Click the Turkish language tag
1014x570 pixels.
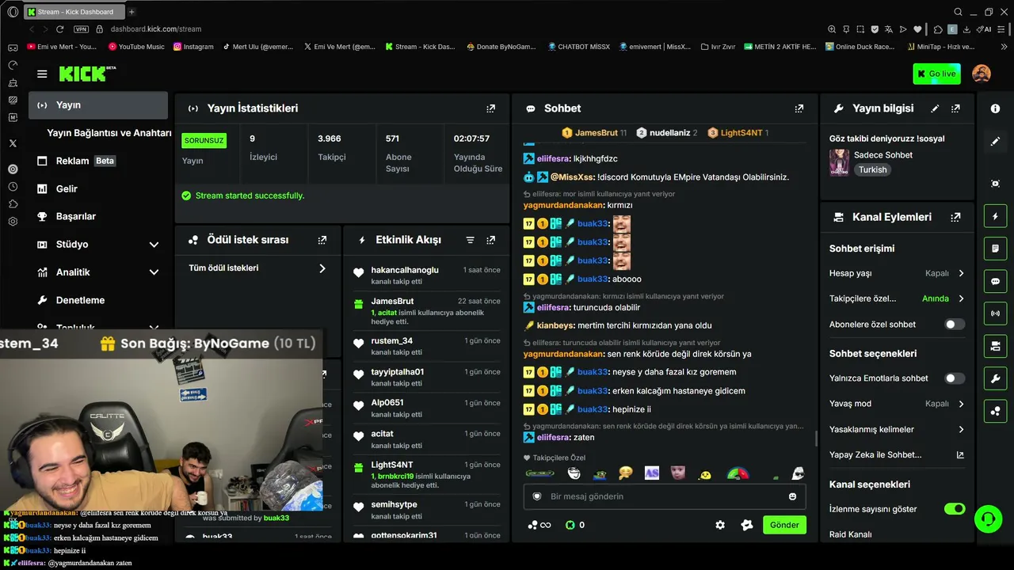(x=873, y=170)
